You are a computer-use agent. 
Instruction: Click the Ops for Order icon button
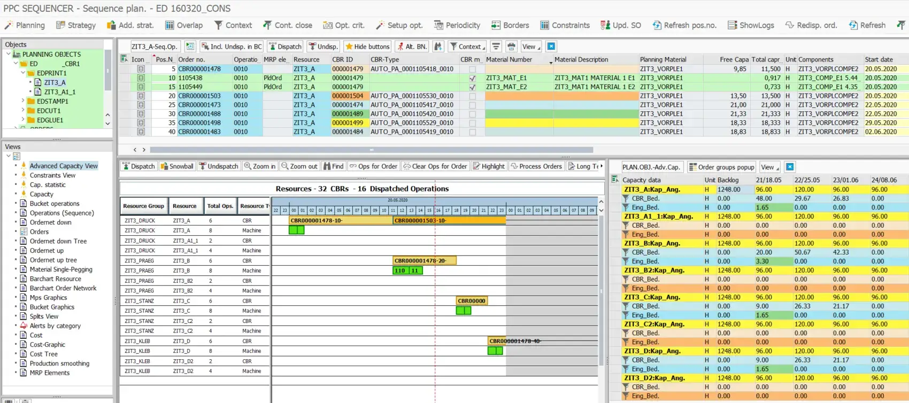coord(373,166)
